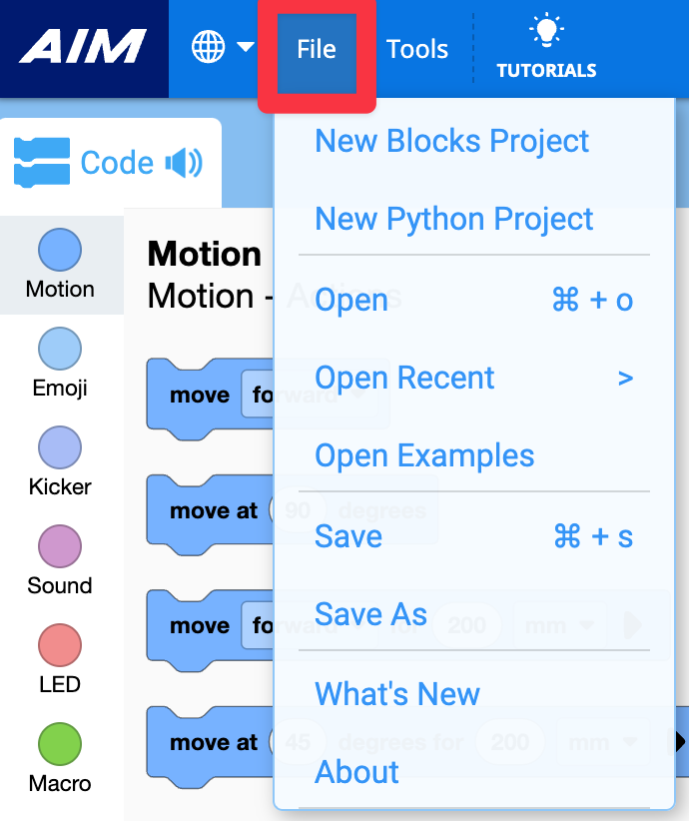Screen dimensions: 689x821
Task: Create a New Blocks Project
Action: (x=451, y=141)
